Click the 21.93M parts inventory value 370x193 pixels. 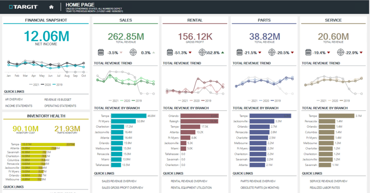67,129
